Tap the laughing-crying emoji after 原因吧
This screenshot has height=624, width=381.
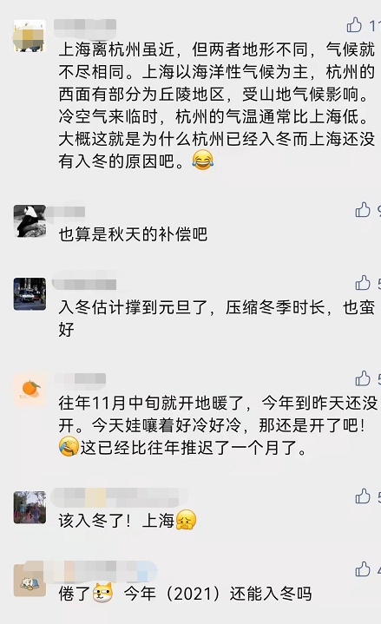coord(202,160)
